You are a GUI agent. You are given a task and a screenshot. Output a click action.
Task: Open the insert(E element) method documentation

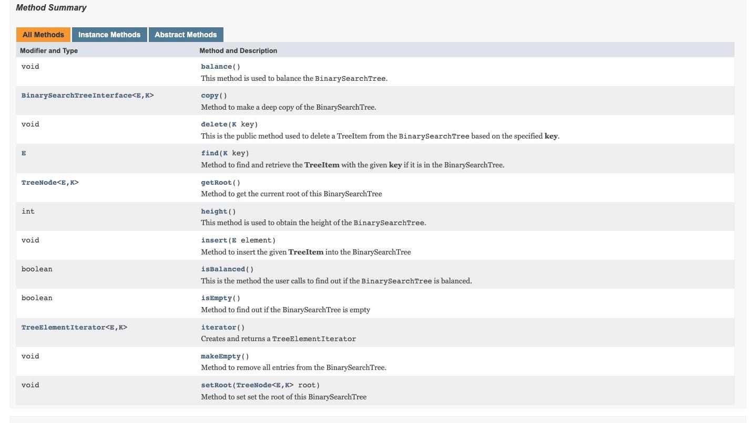click(x=213, y=240)
